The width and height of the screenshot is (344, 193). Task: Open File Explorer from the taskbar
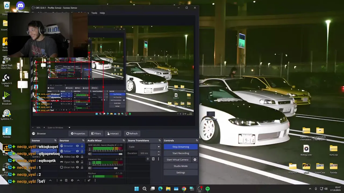[168, 189]
